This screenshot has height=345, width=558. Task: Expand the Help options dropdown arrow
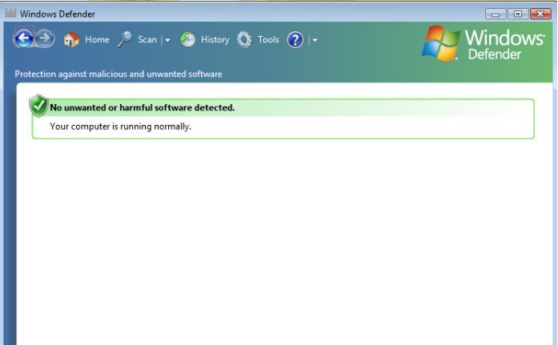[315, 40]
